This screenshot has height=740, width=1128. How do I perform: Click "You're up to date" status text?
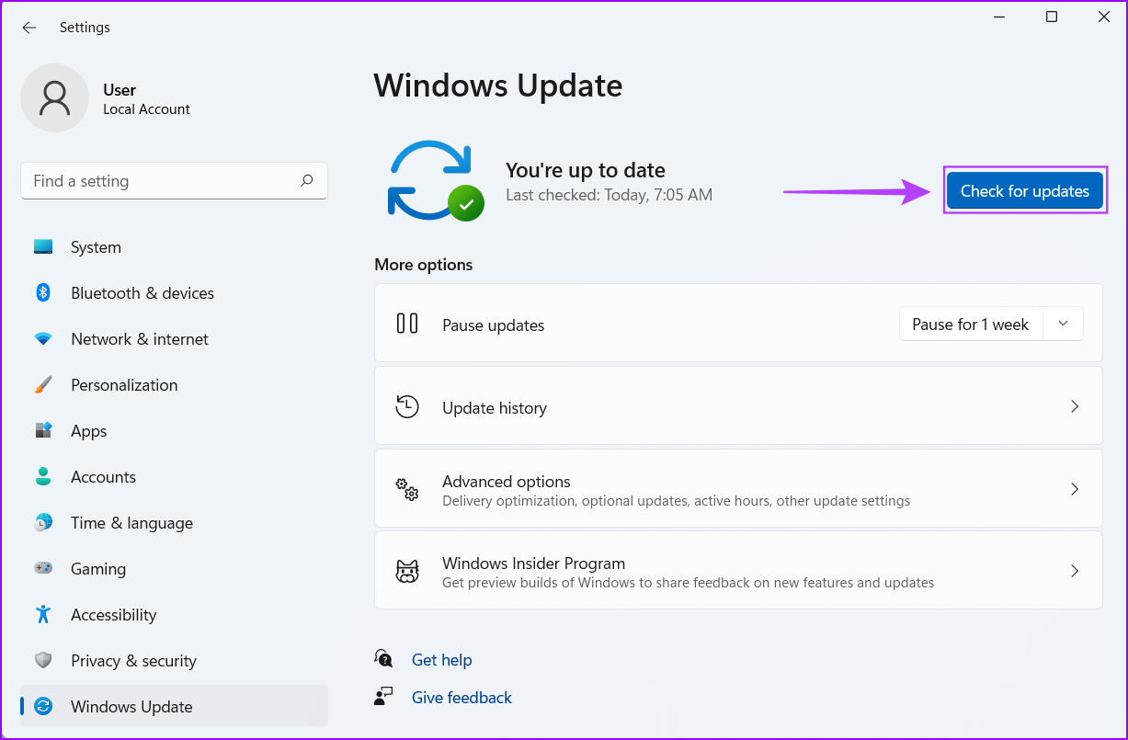(x=586, y=170)
